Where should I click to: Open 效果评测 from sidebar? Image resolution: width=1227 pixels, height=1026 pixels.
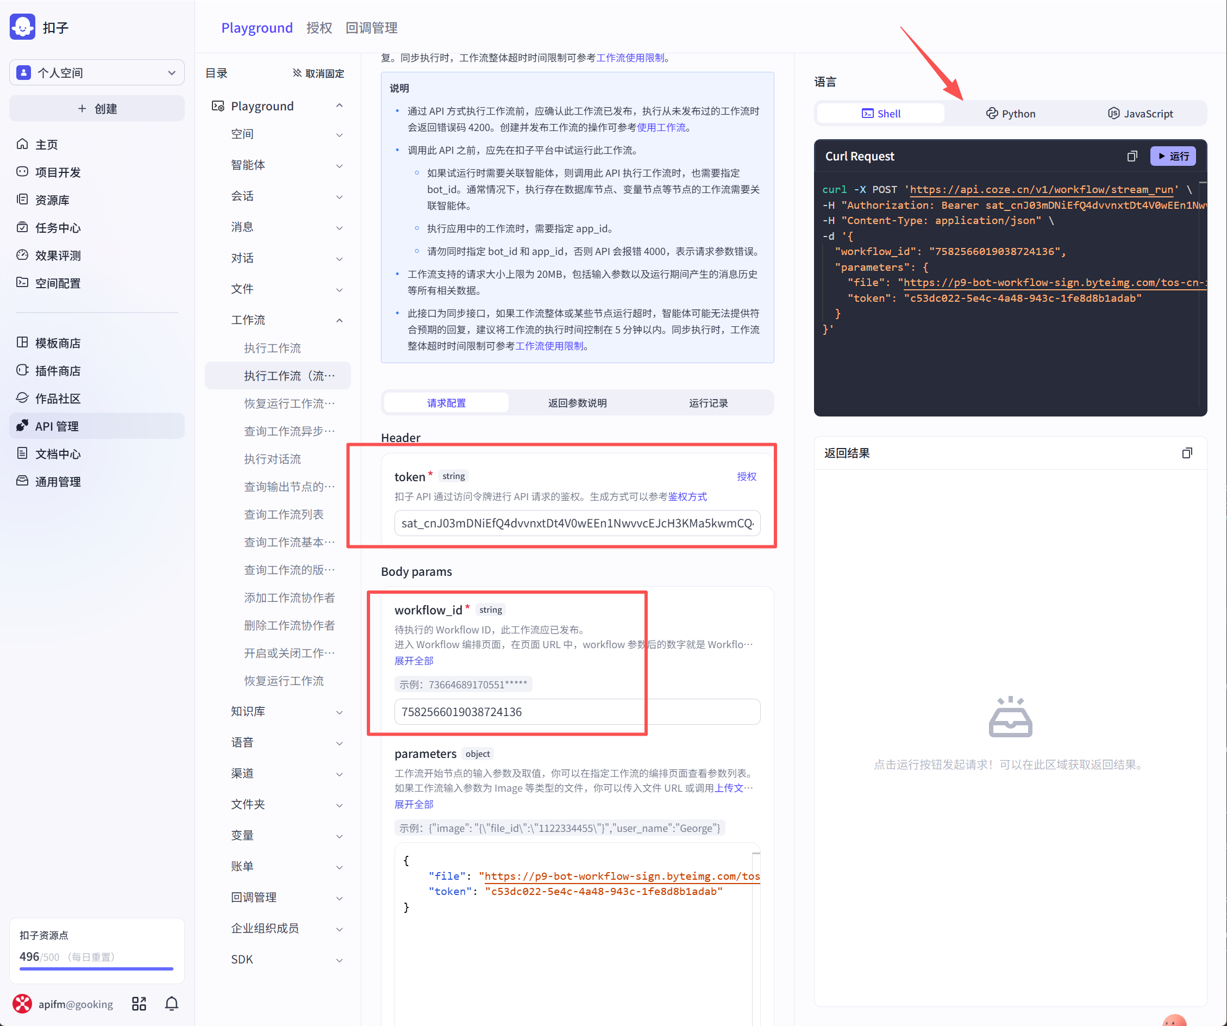(x=57, y=256)
